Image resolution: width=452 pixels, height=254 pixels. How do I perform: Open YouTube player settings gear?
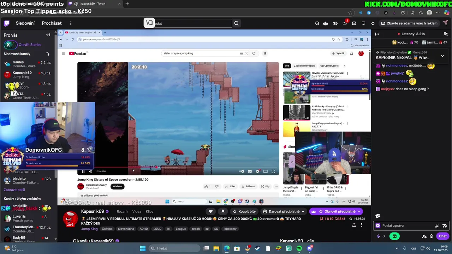pyautogui.click(x=258, y=171)
